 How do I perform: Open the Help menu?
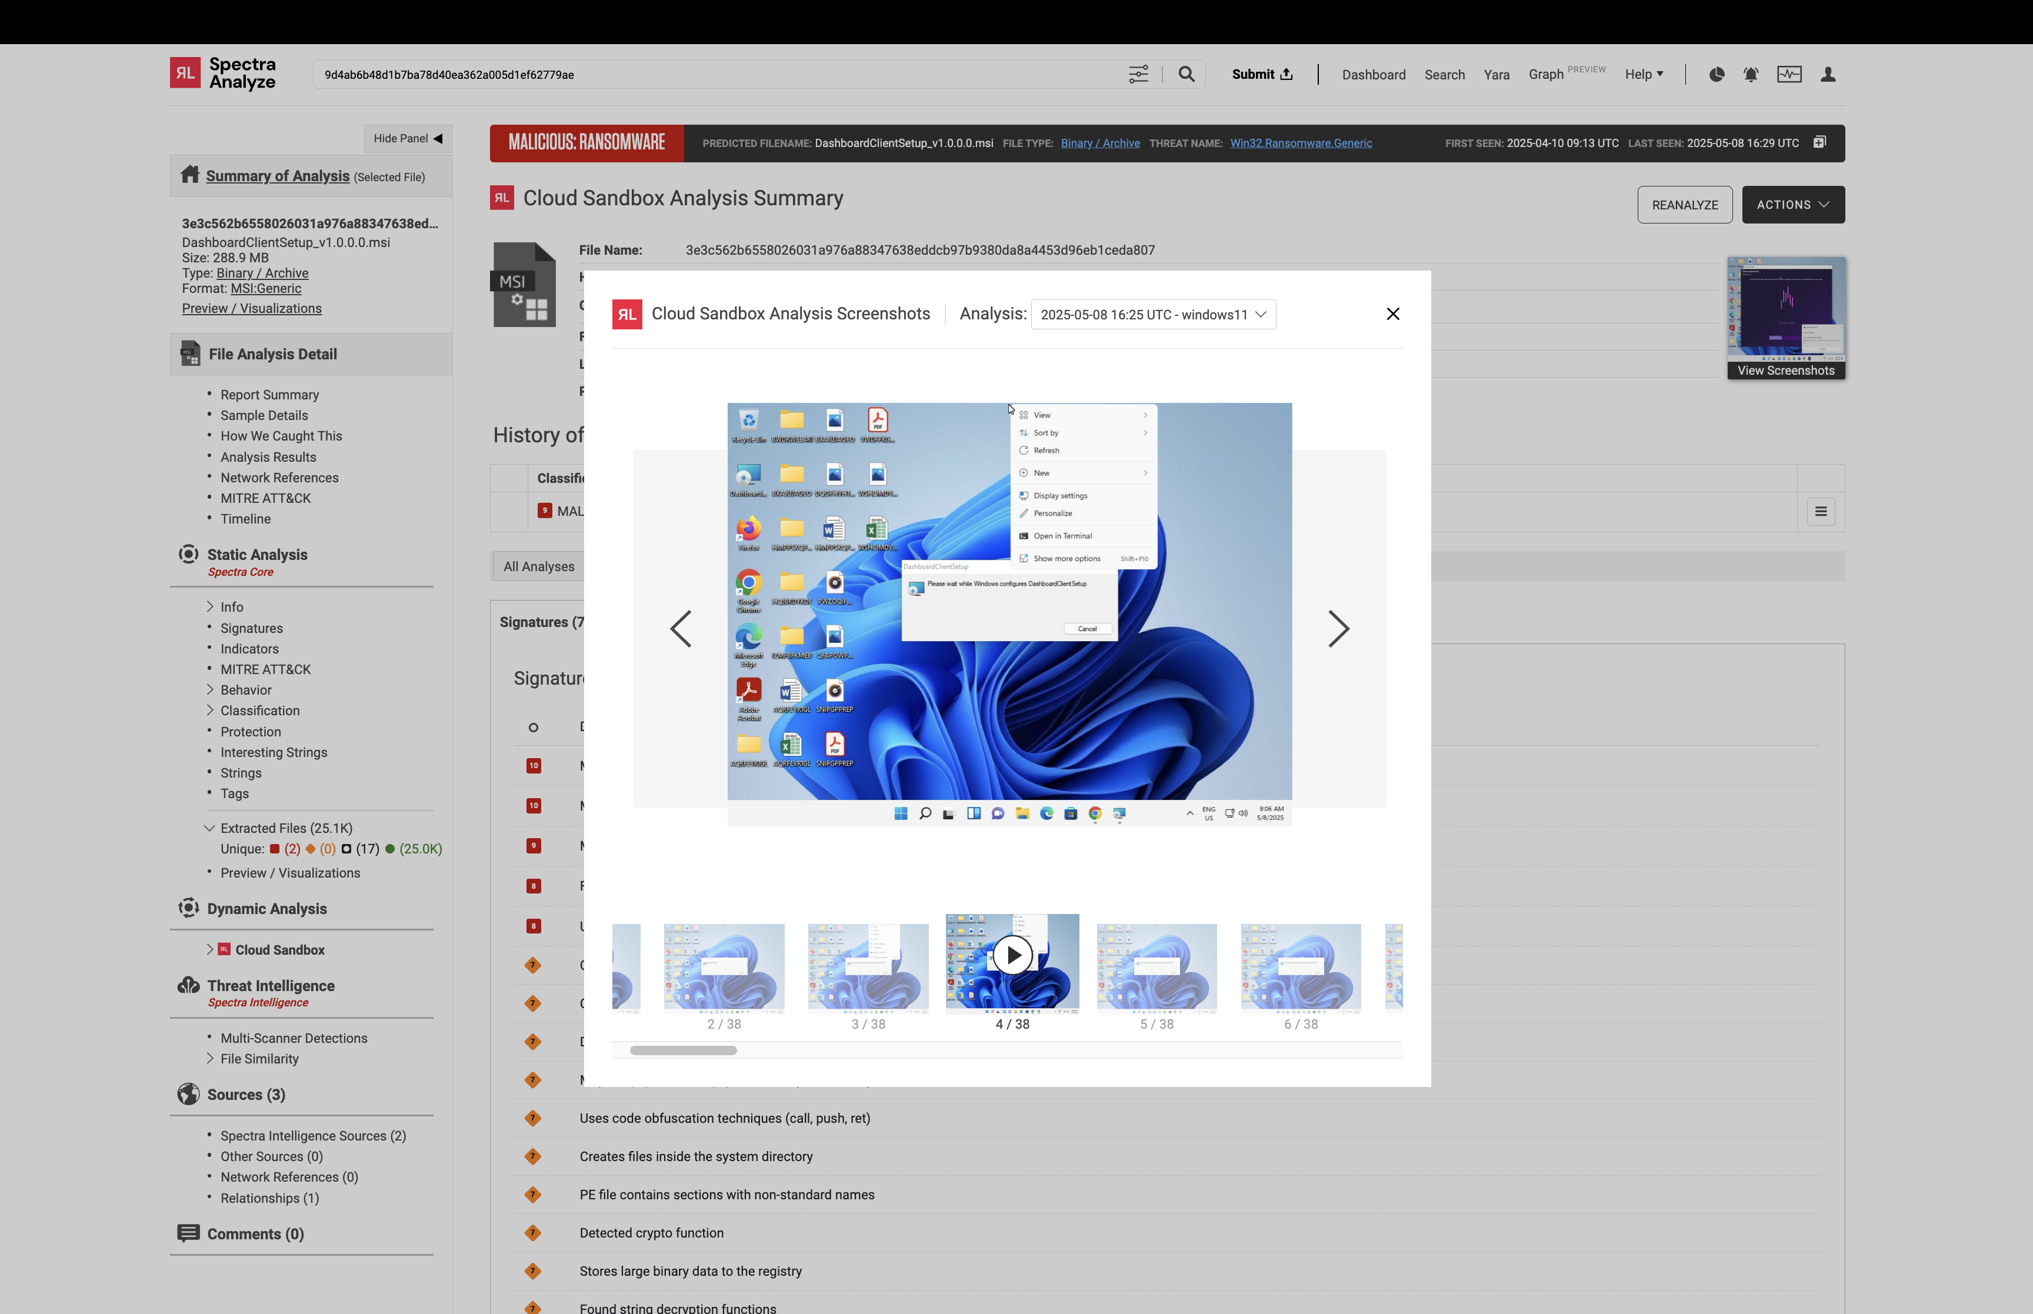[1643, 74]
